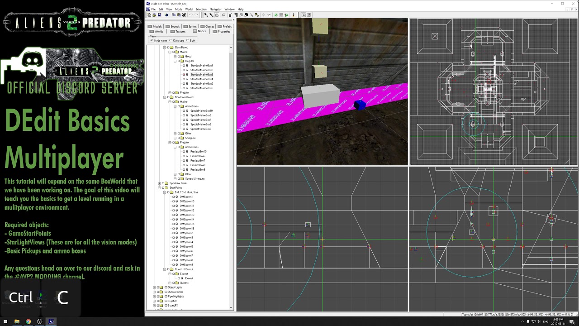Open the Navigator menu
Image resolution: width=579 pixels, height=326 pixels.
tap(215, 9)
